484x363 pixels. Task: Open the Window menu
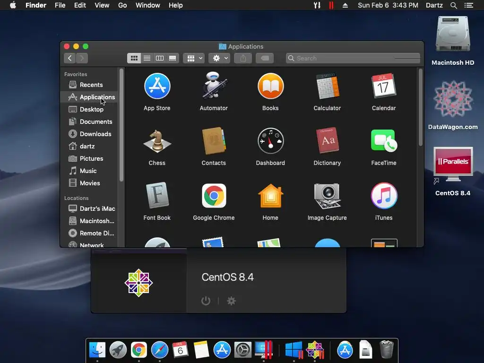tap(148, 5)
